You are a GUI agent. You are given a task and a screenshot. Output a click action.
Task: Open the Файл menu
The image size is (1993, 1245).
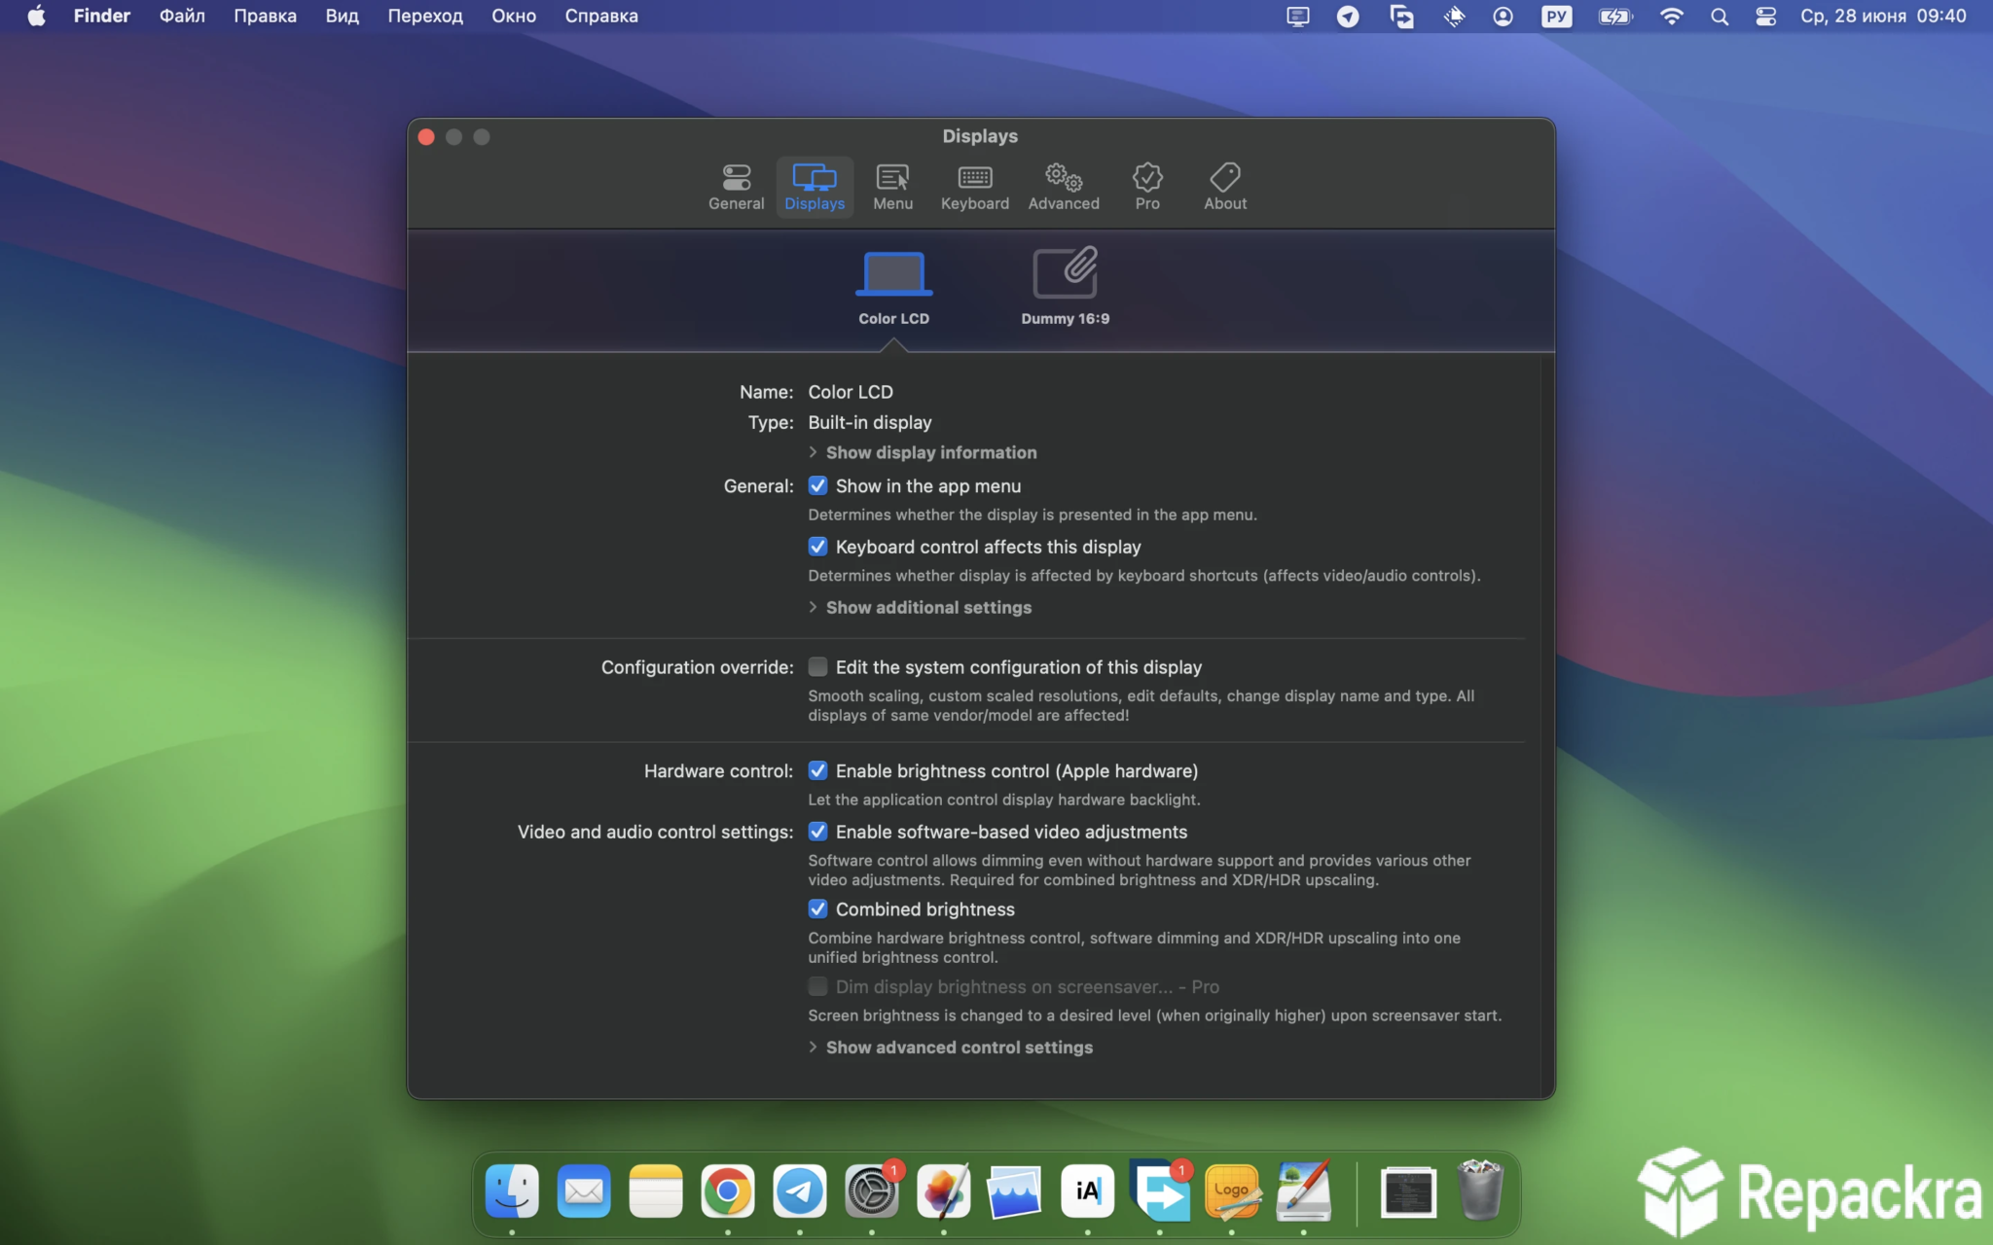click(182, 16)
